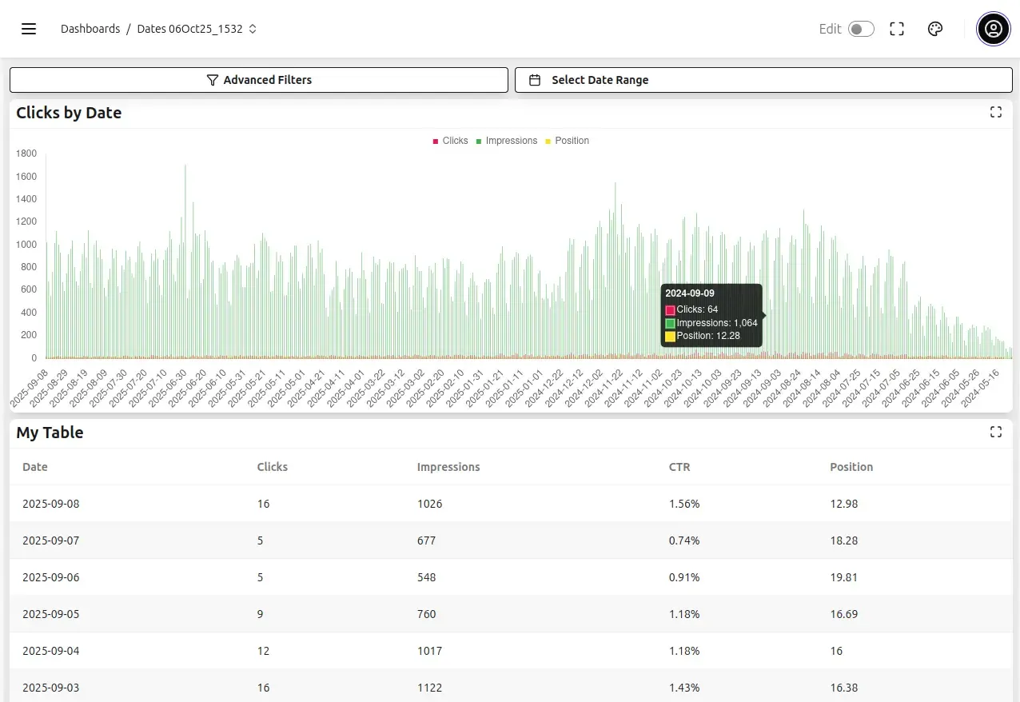
Task: Expand My Table panel to fullscreen
Action: pyautogui.click(x=995, y=432)
